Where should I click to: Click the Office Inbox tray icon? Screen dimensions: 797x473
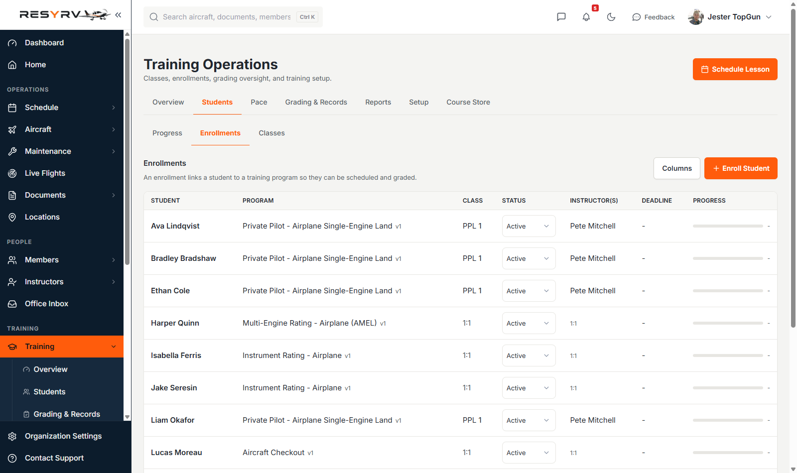(12, 304)
